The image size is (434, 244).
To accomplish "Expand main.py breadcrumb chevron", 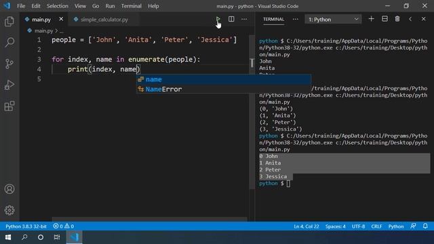I will pyautogui.click(x=56, y=30).
